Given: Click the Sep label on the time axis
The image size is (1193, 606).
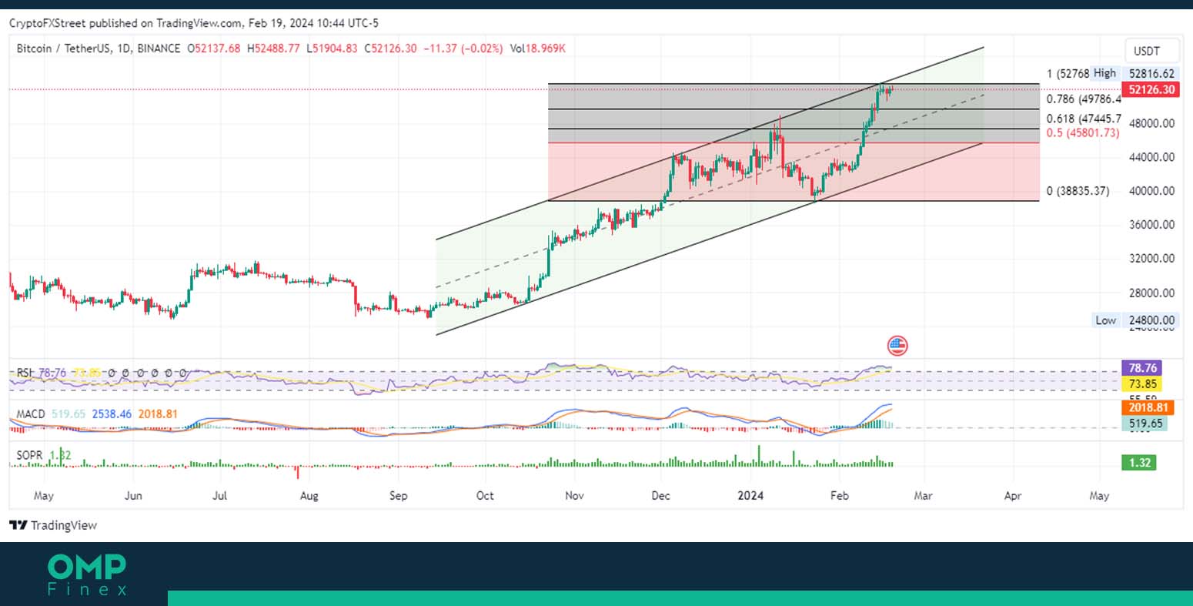Looking at the screenshot, I should coord(398,495).
